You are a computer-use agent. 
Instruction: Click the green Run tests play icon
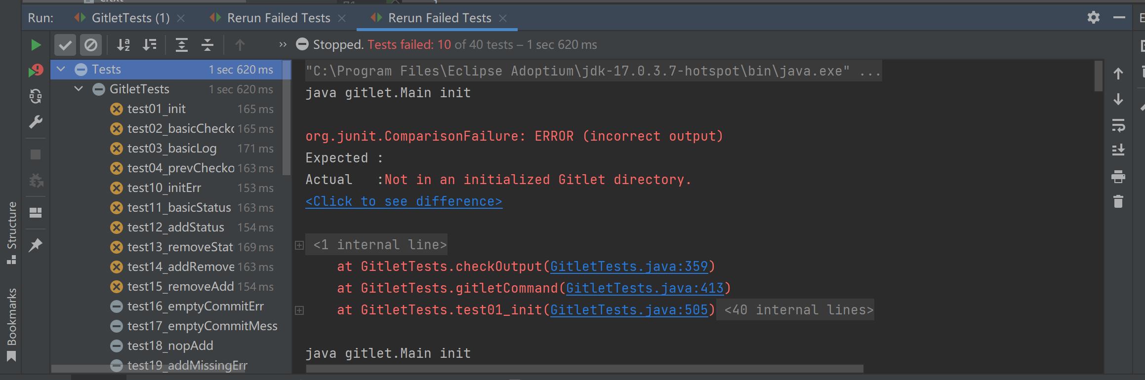pyautogui.click(x=36, y=45)
